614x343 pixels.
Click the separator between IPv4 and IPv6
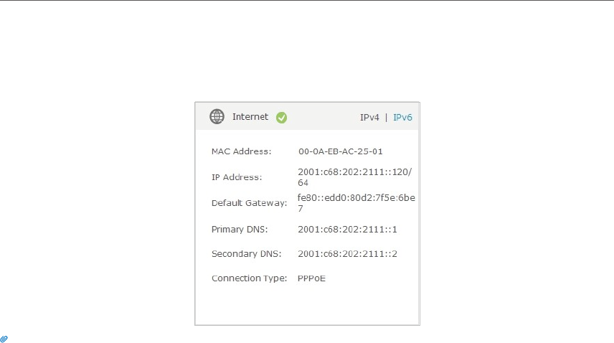pyautogui.click(x=386, y=118)
